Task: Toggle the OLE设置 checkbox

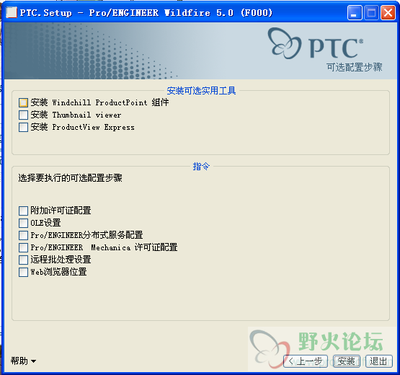Action: click(23, 223)
